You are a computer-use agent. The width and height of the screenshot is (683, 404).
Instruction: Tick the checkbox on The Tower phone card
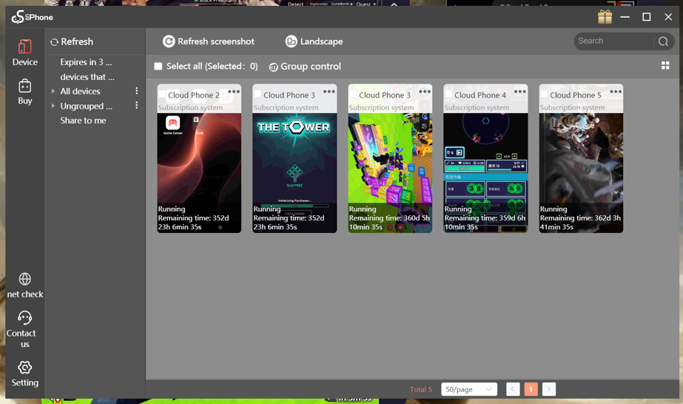(x=258, y=95)
